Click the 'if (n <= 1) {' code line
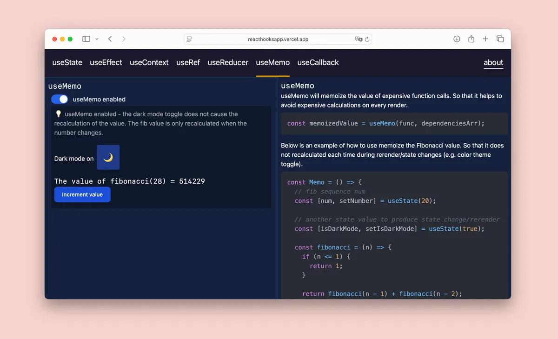The height and width of the screenshot is (339, 558). pos(326,257)
